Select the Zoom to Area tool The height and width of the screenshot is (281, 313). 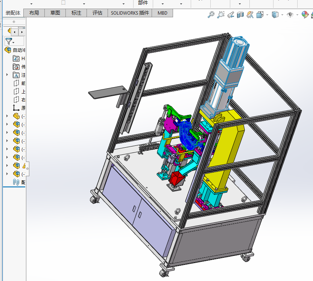[x=221, y=15]
